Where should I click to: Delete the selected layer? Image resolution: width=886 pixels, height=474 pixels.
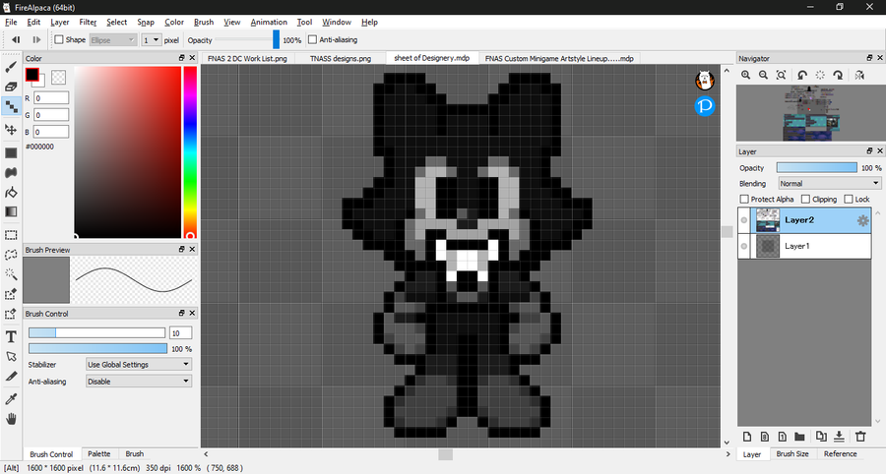(860, 437)
